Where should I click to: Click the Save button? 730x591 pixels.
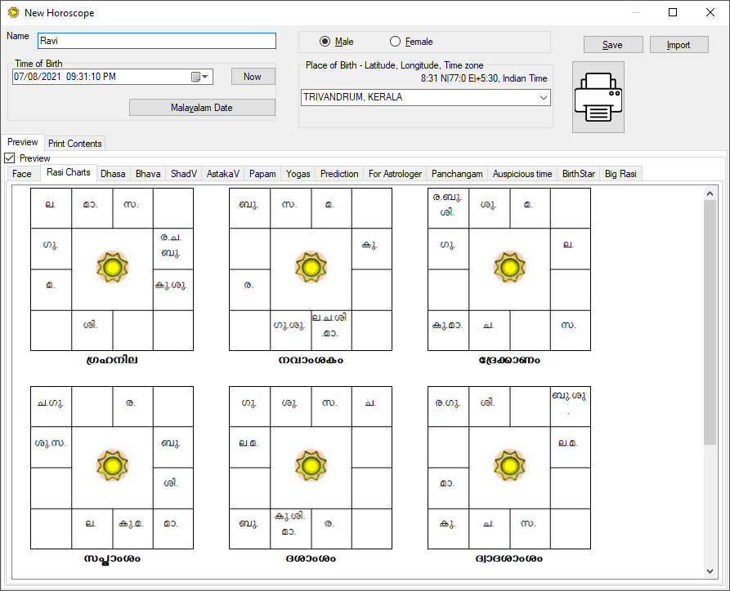[x=612, y=45]
